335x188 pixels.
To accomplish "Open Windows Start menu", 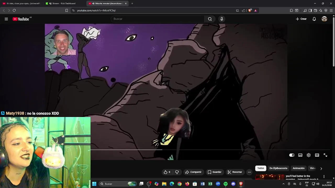I will tap(94, 184).
